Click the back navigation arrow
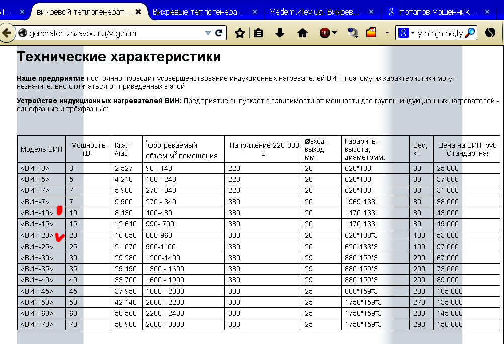Screen dimensions: 504x344 [x=7, y=33]
